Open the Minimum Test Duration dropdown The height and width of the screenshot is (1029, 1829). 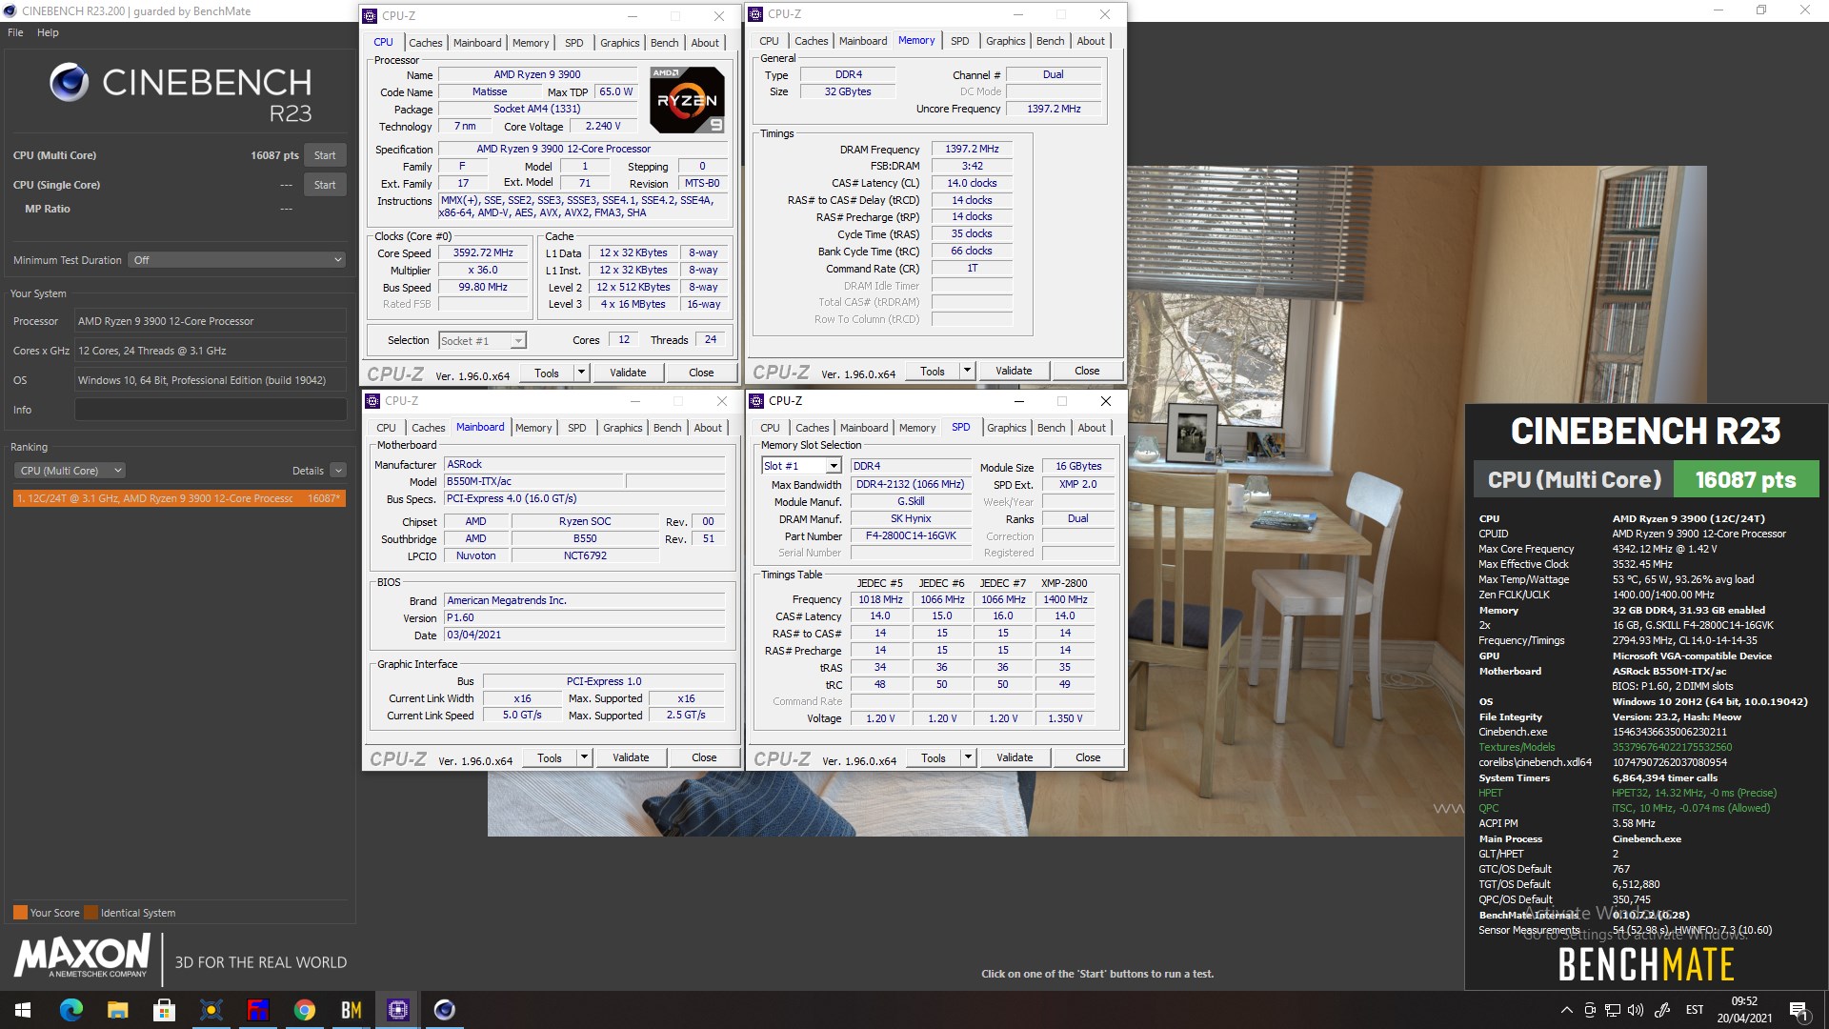(x=237, y=260)
